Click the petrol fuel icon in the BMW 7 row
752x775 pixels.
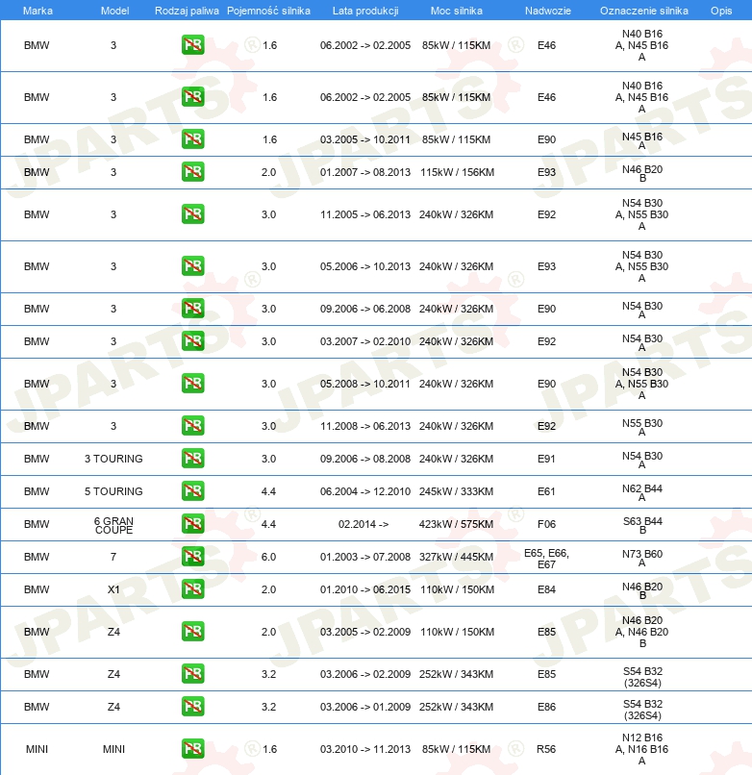193,556
